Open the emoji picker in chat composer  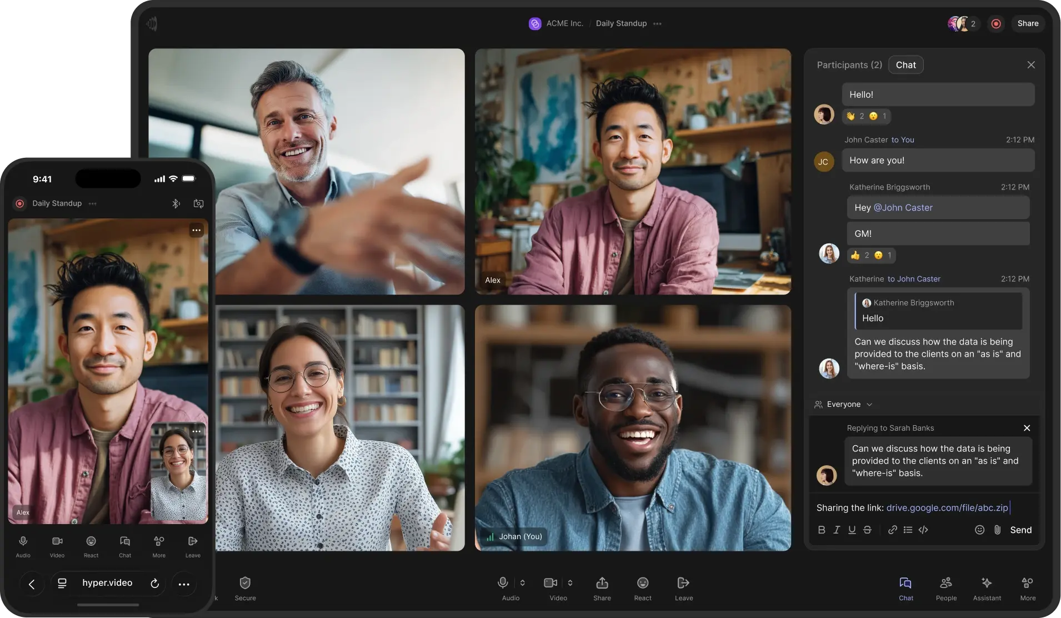980,530
